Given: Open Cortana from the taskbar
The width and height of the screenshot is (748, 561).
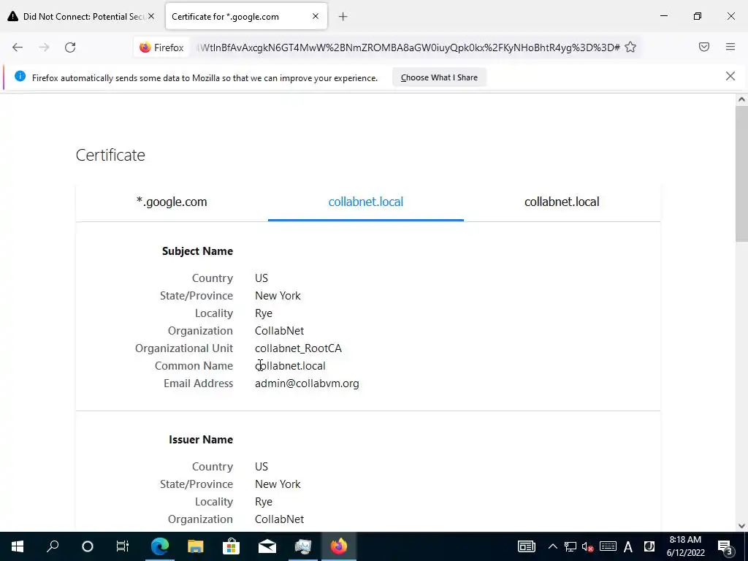Looking at the screenshot, I should coord(88,546).
